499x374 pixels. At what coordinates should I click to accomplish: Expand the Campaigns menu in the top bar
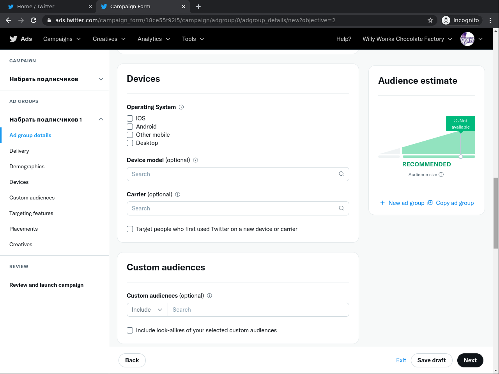(x=62, y=39)
